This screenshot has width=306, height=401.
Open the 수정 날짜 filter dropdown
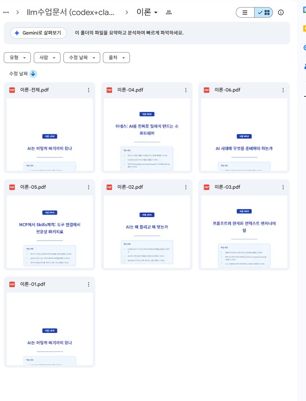pyautogui.click(x=82, y=57)
